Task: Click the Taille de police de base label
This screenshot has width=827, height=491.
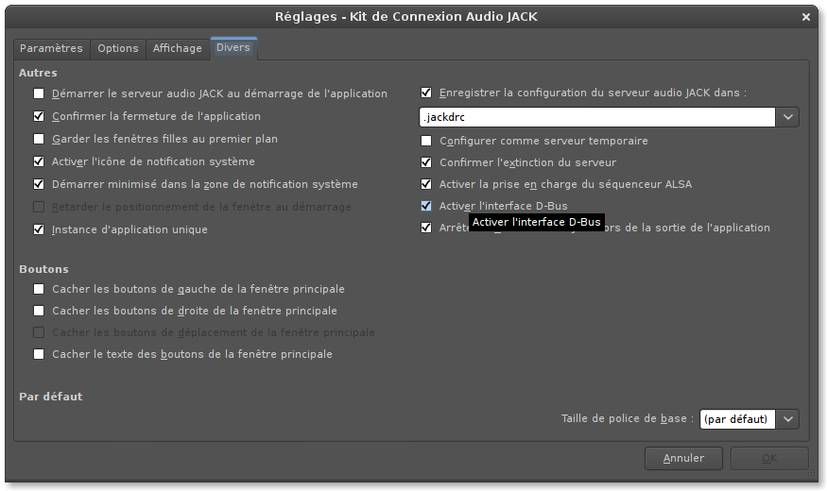Action: point(628,419)
